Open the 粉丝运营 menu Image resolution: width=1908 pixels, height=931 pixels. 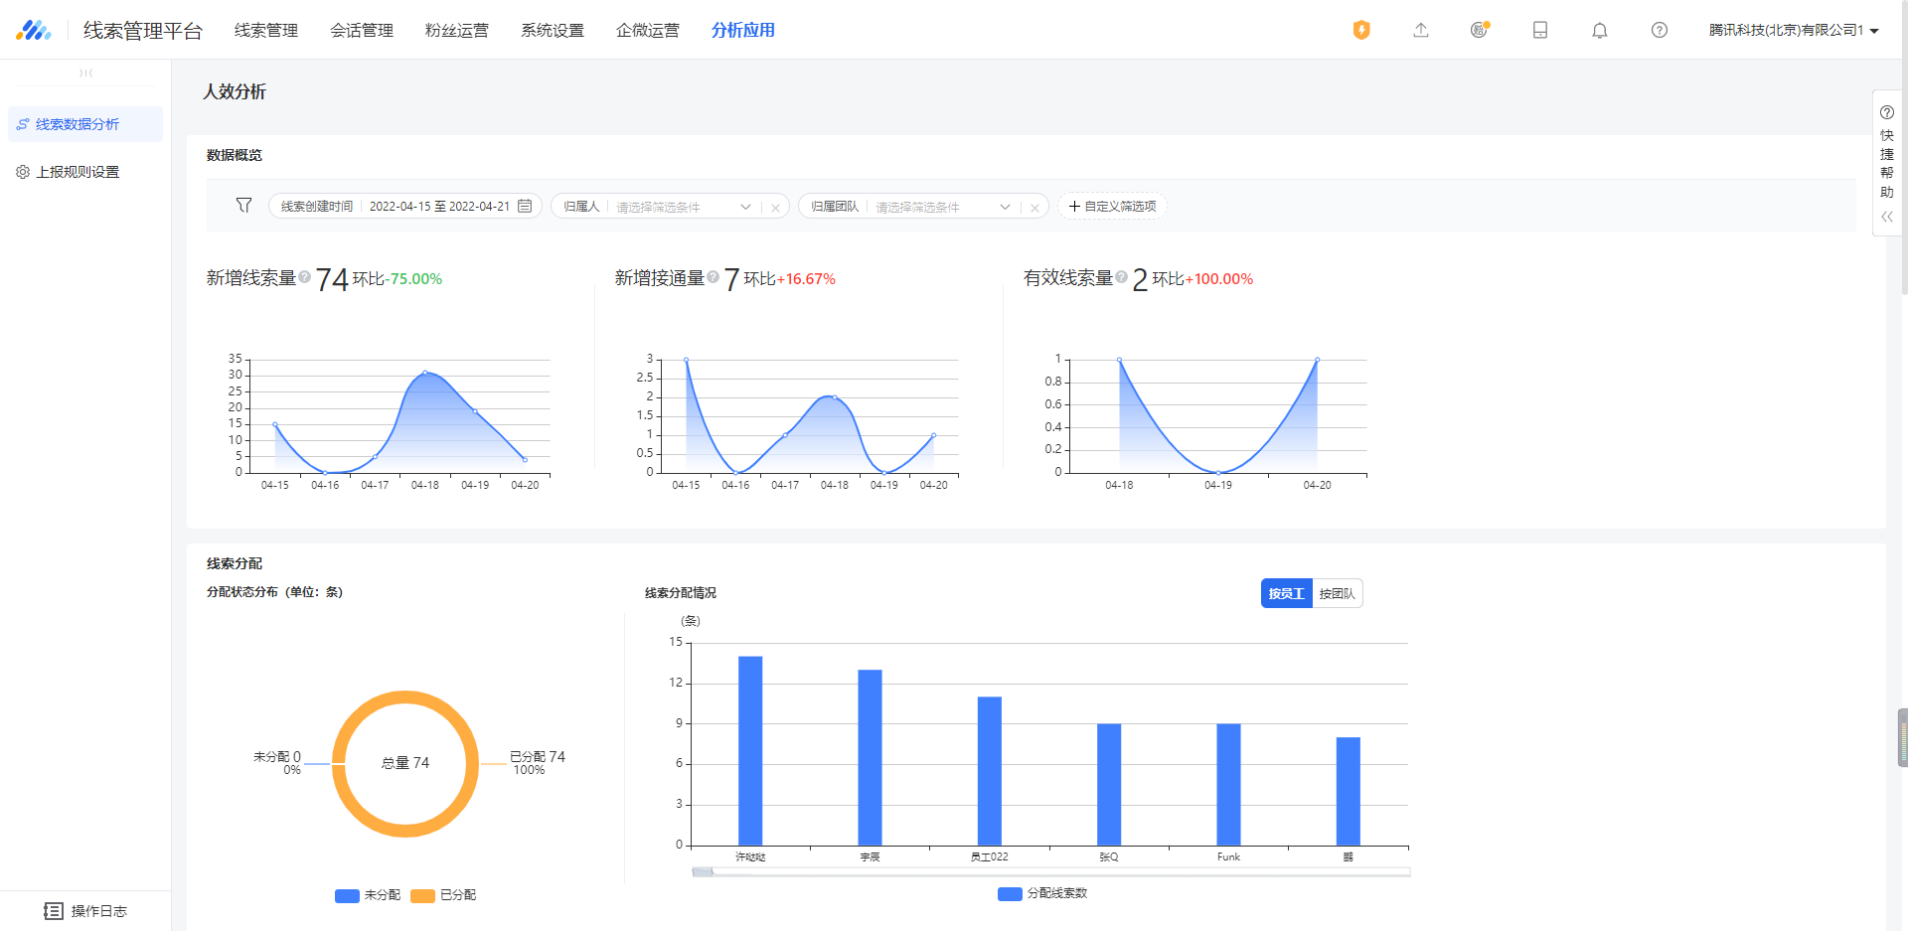(x=457, y=30)
